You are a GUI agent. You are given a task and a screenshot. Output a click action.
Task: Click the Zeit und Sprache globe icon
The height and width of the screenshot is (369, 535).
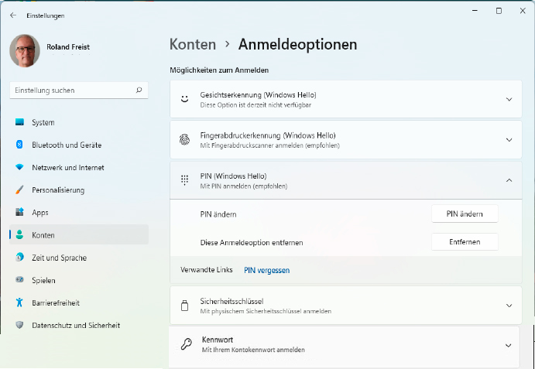pyautogui.click(x=19, y=257)
